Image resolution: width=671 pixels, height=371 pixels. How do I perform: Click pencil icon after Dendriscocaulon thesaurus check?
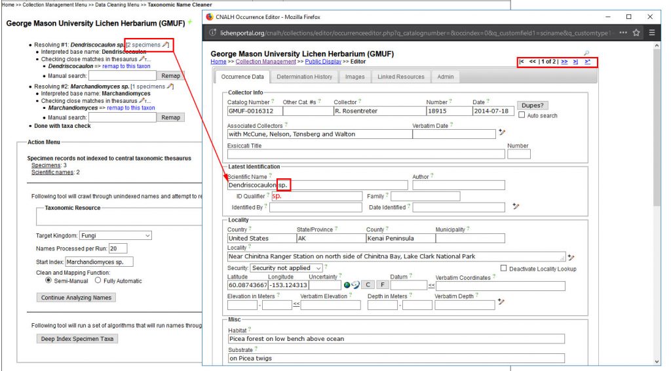[x=142, y=59]
